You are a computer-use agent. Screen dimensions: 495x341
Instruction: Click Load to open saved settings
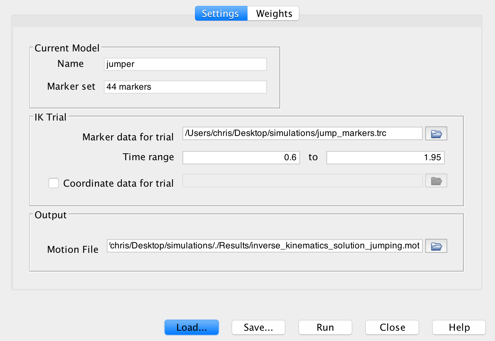pos(191,327)
